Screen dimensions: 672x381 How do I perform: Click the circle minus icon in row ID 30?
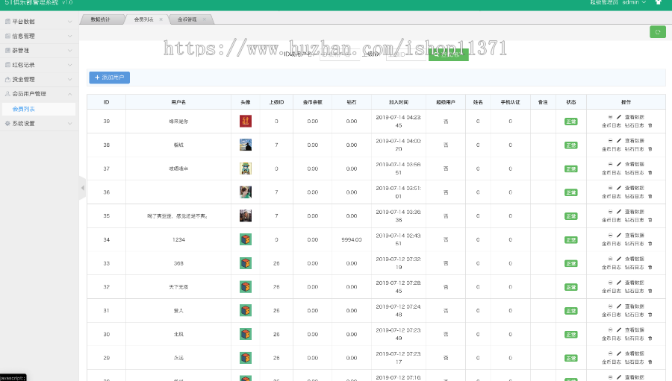click(x=610, y=330)
